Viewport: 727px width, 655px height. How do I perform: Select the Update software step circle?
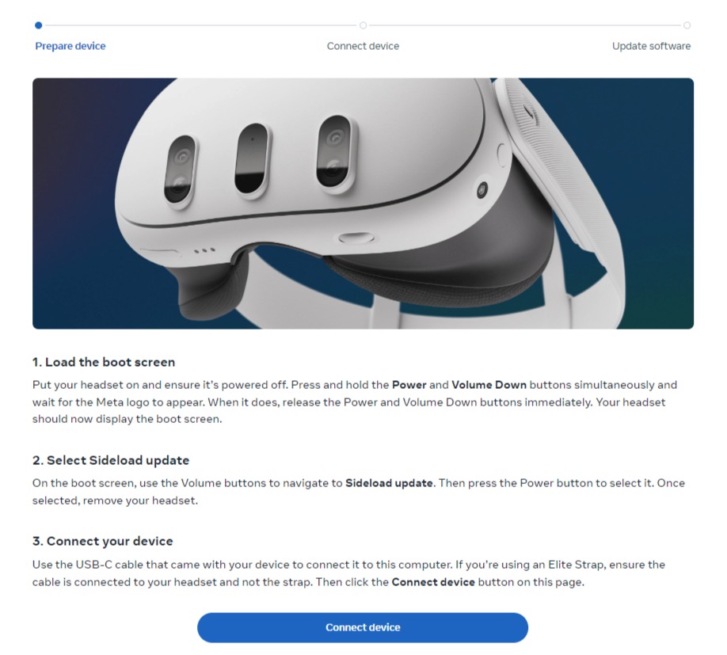687,25
